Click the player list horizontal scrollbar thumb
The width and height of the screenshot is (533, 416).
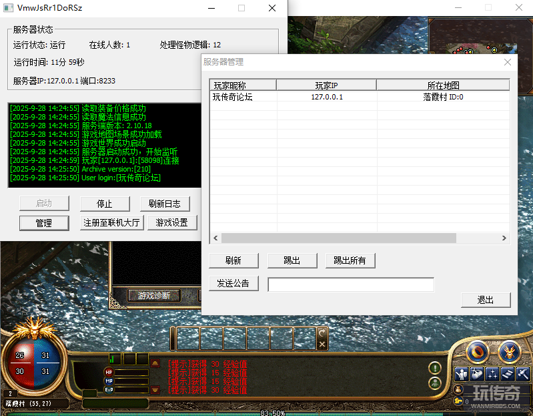point(339,238)
